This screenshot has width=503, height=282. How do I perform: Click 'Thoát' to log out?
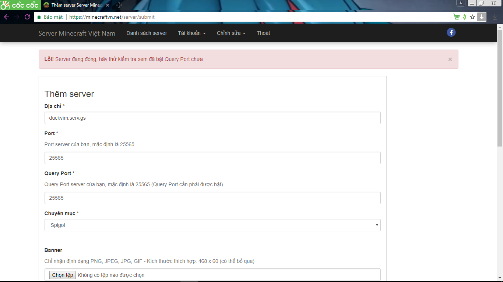click(263, 33)
